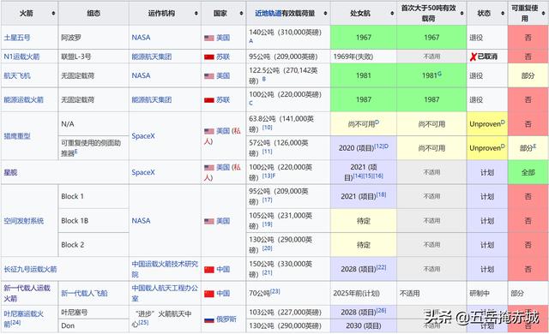Open the SpaceX link in the 猎鹰重型 row

143,136
